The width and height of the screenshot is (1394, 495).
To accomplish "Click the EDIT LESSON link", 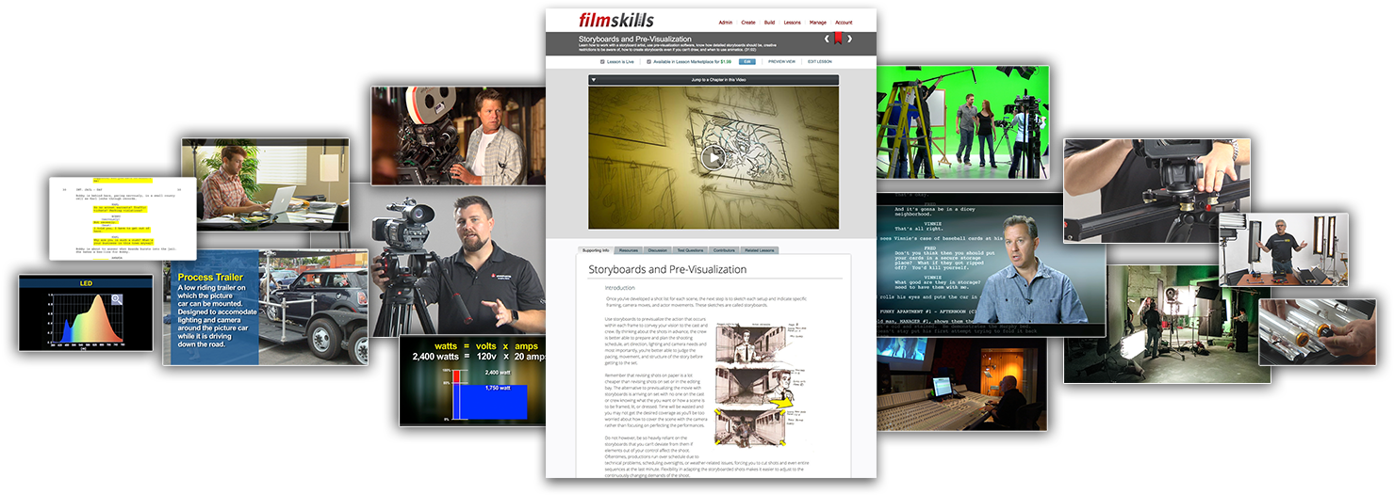I will [819, 61].
